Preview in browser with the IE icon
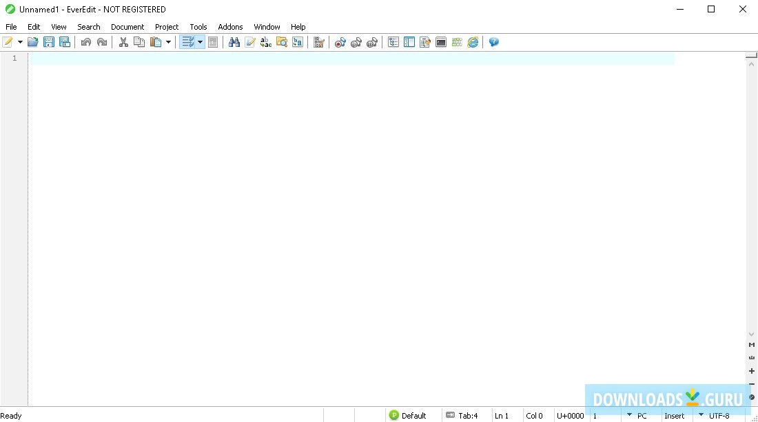758x422 pixels. [473, 42]
